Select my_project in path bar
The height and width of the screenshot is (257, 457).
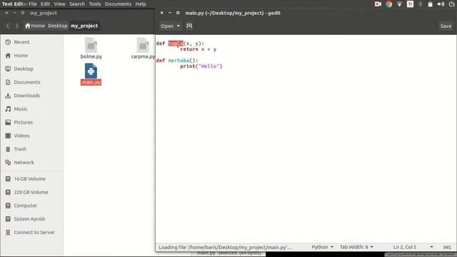[x=84, y=26]
